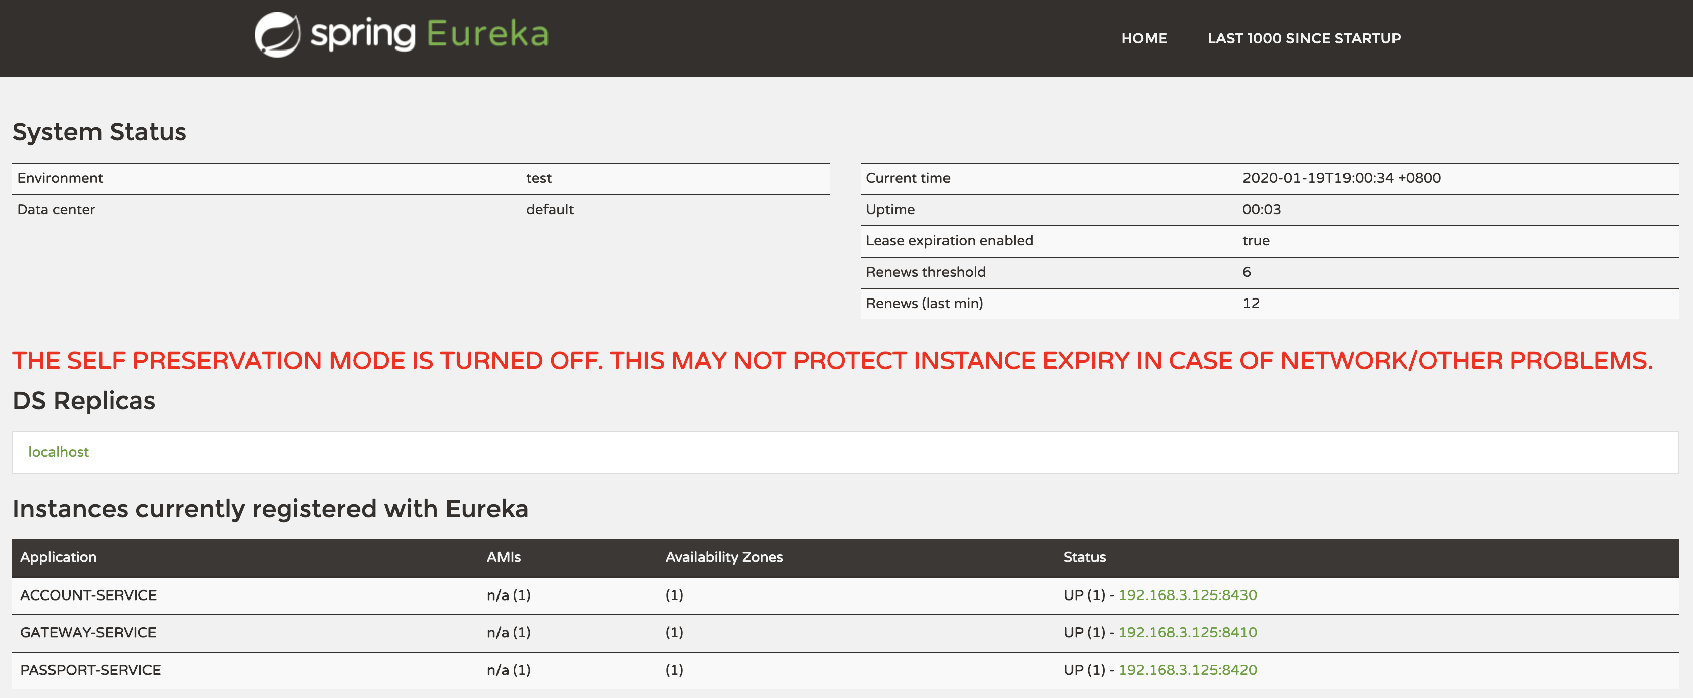The image size is (1693, 698).
Task: Click the Status column header
Action: click(x=1084, y=557)
